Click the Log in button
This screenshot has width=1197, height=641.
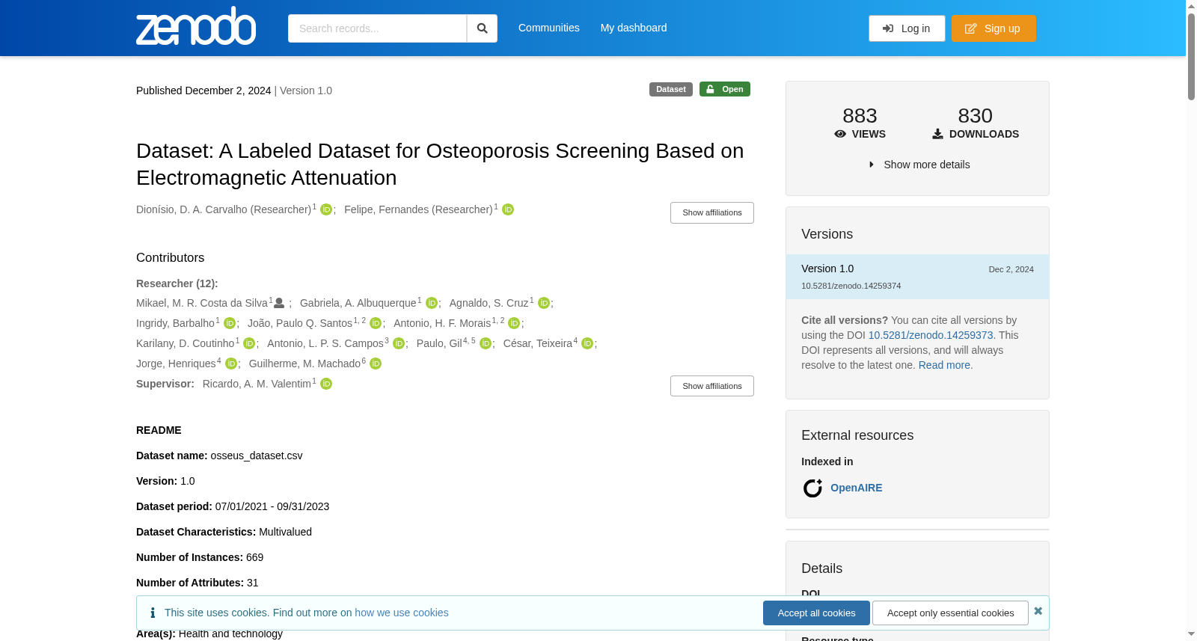click(x=907, y=28)
